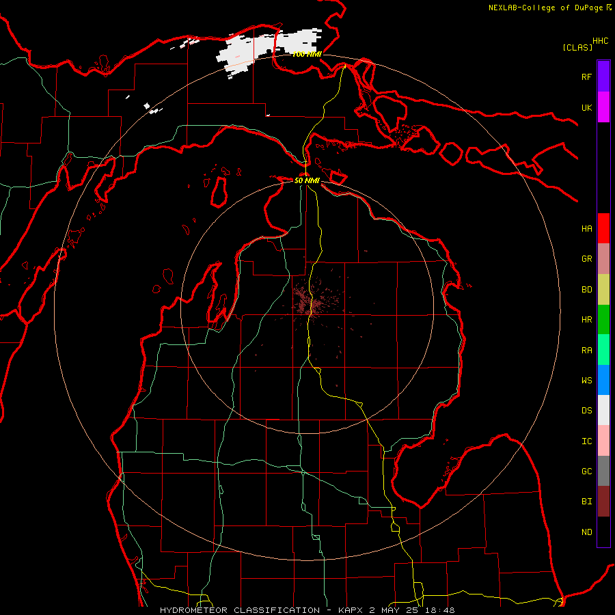
Task: Click the "DS" legend label
Action: (586, 411)
